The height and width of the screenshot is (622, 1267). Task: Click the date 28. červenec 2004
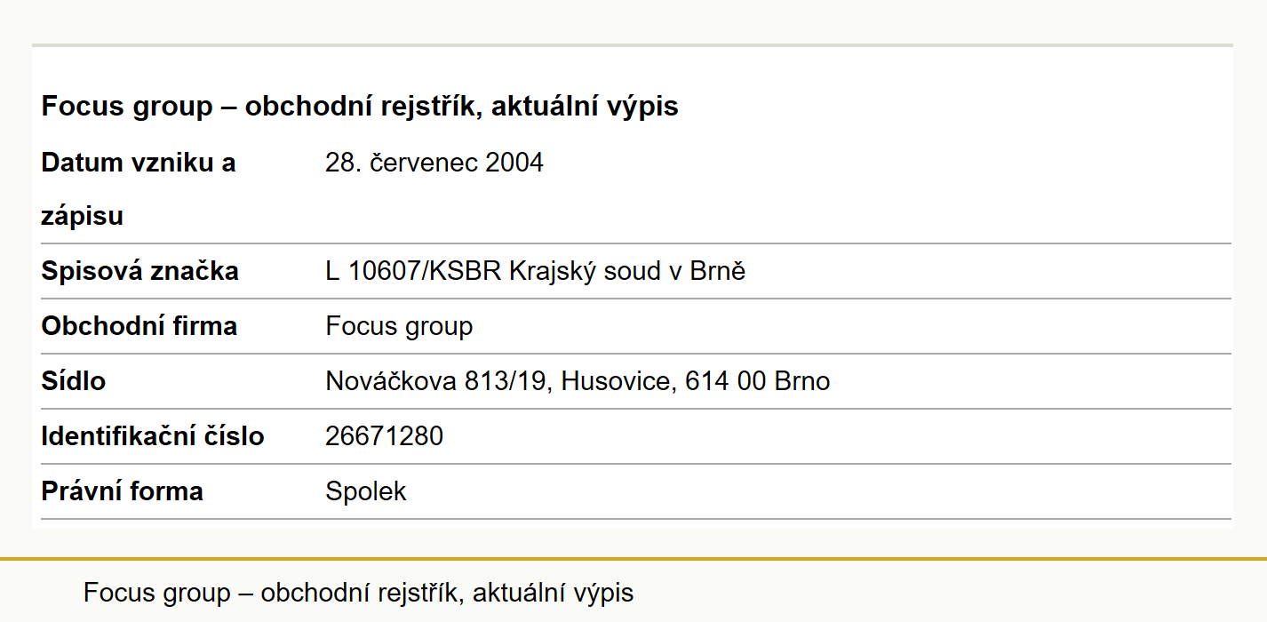pyautogui.click(x=434, y=163)
